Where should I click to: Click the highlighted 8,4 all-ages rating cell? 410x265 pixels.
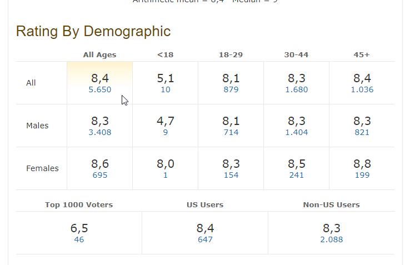point(100,78)
